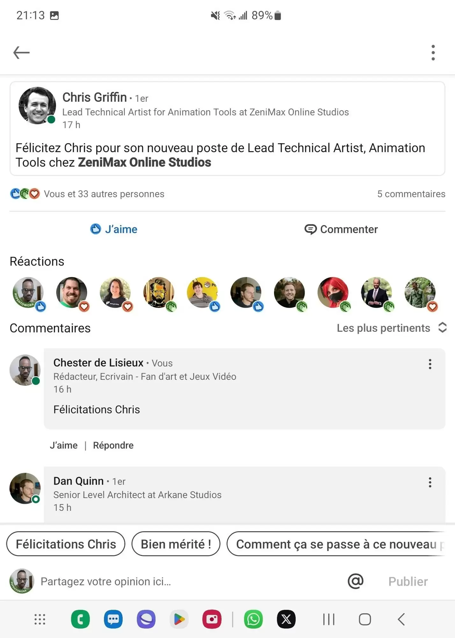455x638 pixels.
Task: Tap the back arrow at top left
Action: tap(21, 53)
